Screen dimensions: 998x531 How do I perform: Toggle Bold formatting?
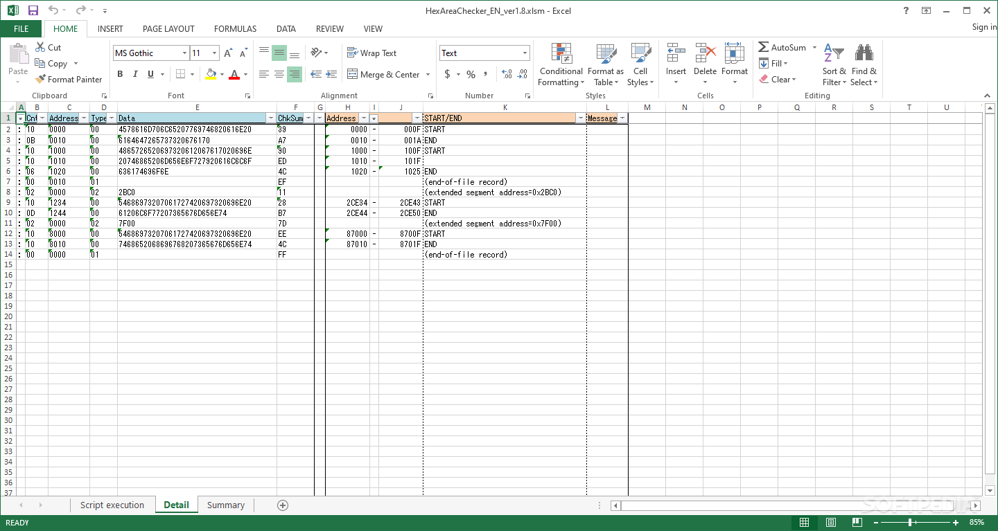tap(120, 74)
